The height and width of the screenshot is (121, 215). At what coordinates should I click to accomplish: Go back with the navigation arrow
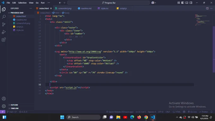pyautogui.click(x=60, y=3)
